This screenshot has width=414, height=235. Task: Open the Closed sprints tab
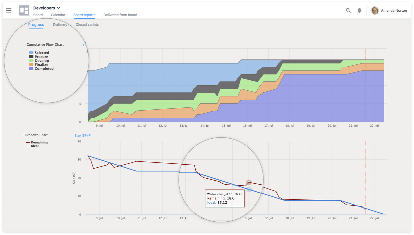tap(87, 24)
